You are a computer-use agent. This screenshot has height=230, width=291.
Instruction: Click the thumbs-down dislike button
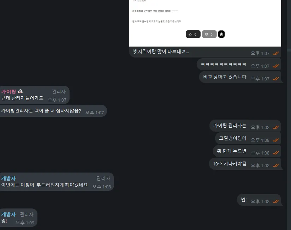point(209,34)
